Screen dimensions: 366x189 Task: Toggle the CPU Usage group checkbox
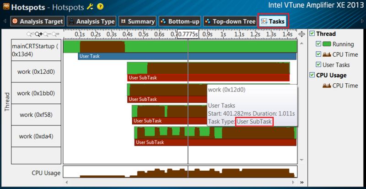312,75
